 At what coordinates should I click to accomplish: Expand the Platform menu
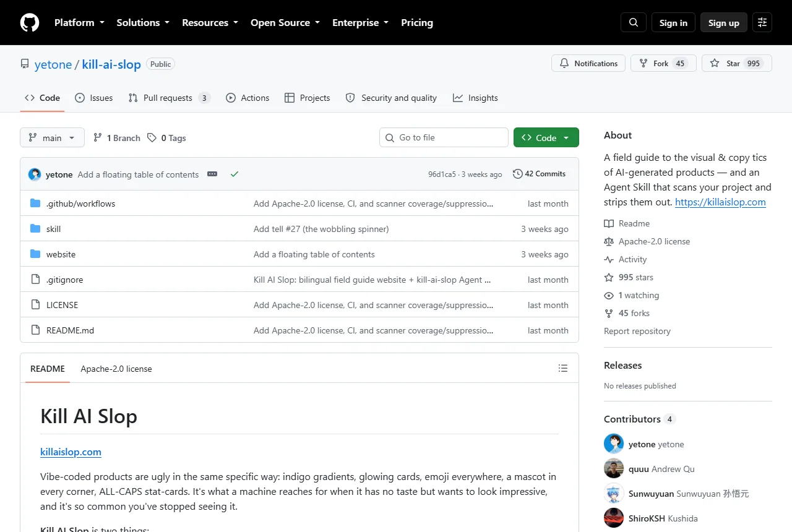pos(79,22)
